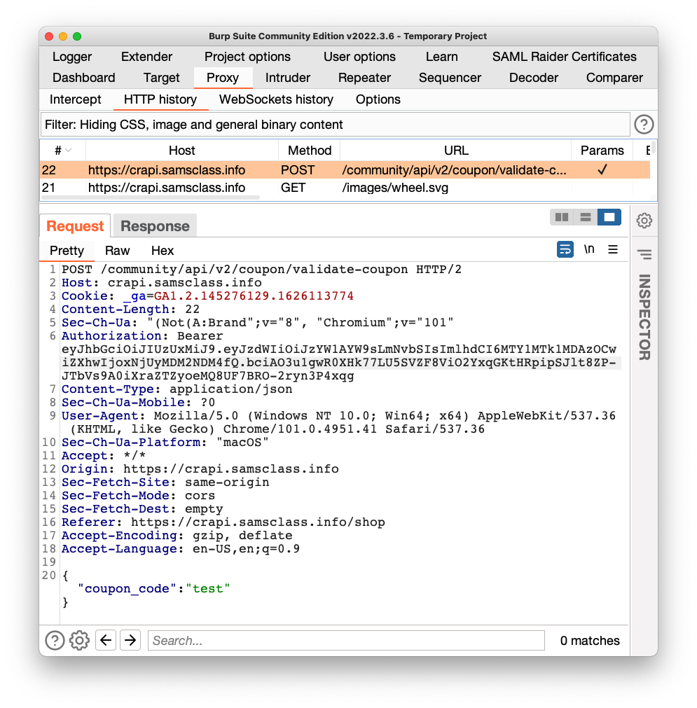Open the Intercept sub-tab
The width and height of the screenshot is (697, 708).
click(x=76, y=99)
